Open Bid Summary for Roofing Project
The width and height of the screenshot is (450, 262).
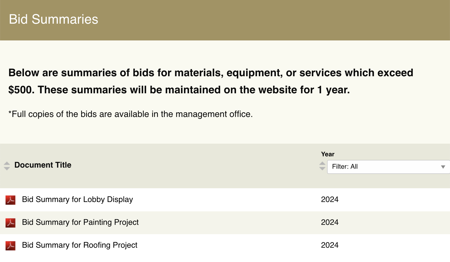pos(79,245)
